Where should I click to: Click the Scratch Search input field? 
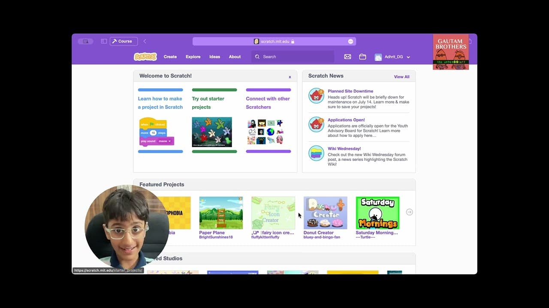(293, 56)
